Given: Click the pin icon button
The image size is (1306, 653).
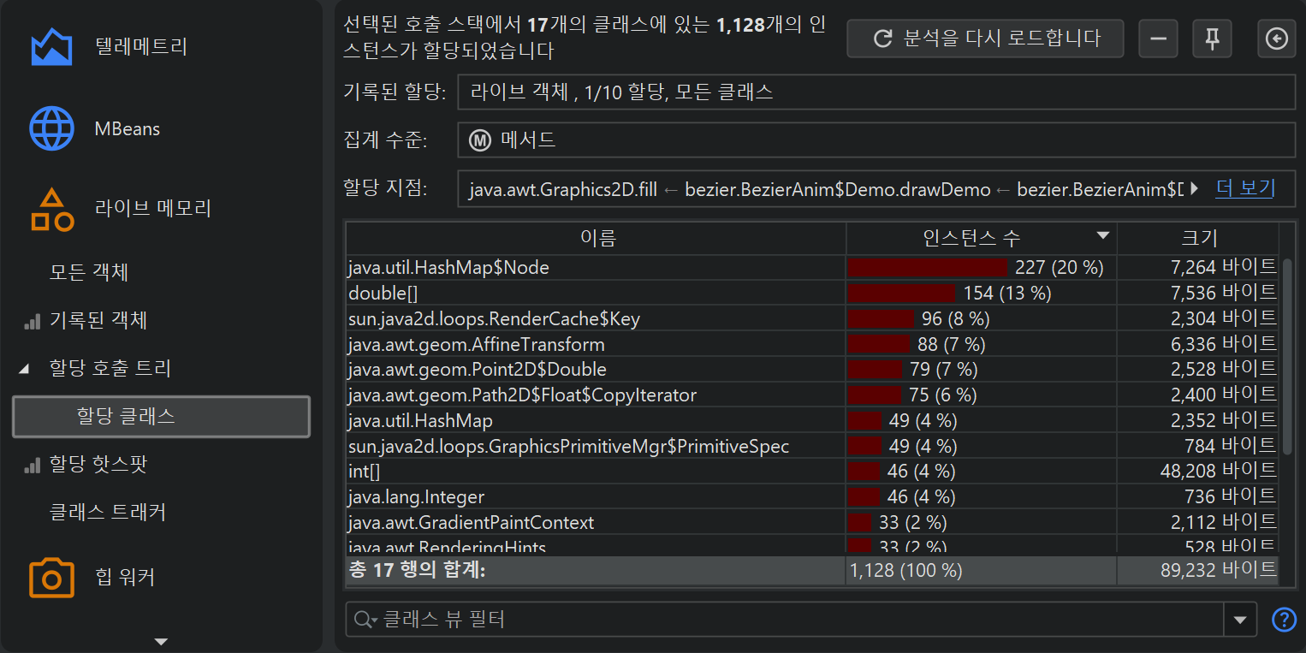Looking at the screenshot, I should pos(1211,39).
